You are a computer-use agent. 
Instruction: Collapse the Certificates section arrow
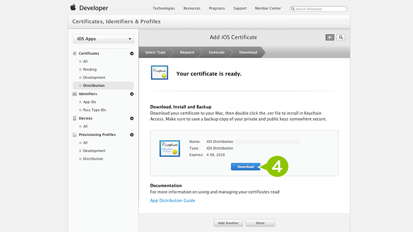tap(131, 53)
